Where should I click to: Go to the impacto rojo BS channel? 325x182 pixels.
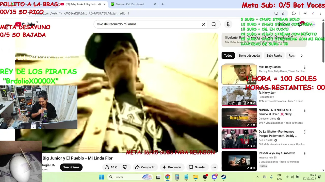(x=268, y=157)
